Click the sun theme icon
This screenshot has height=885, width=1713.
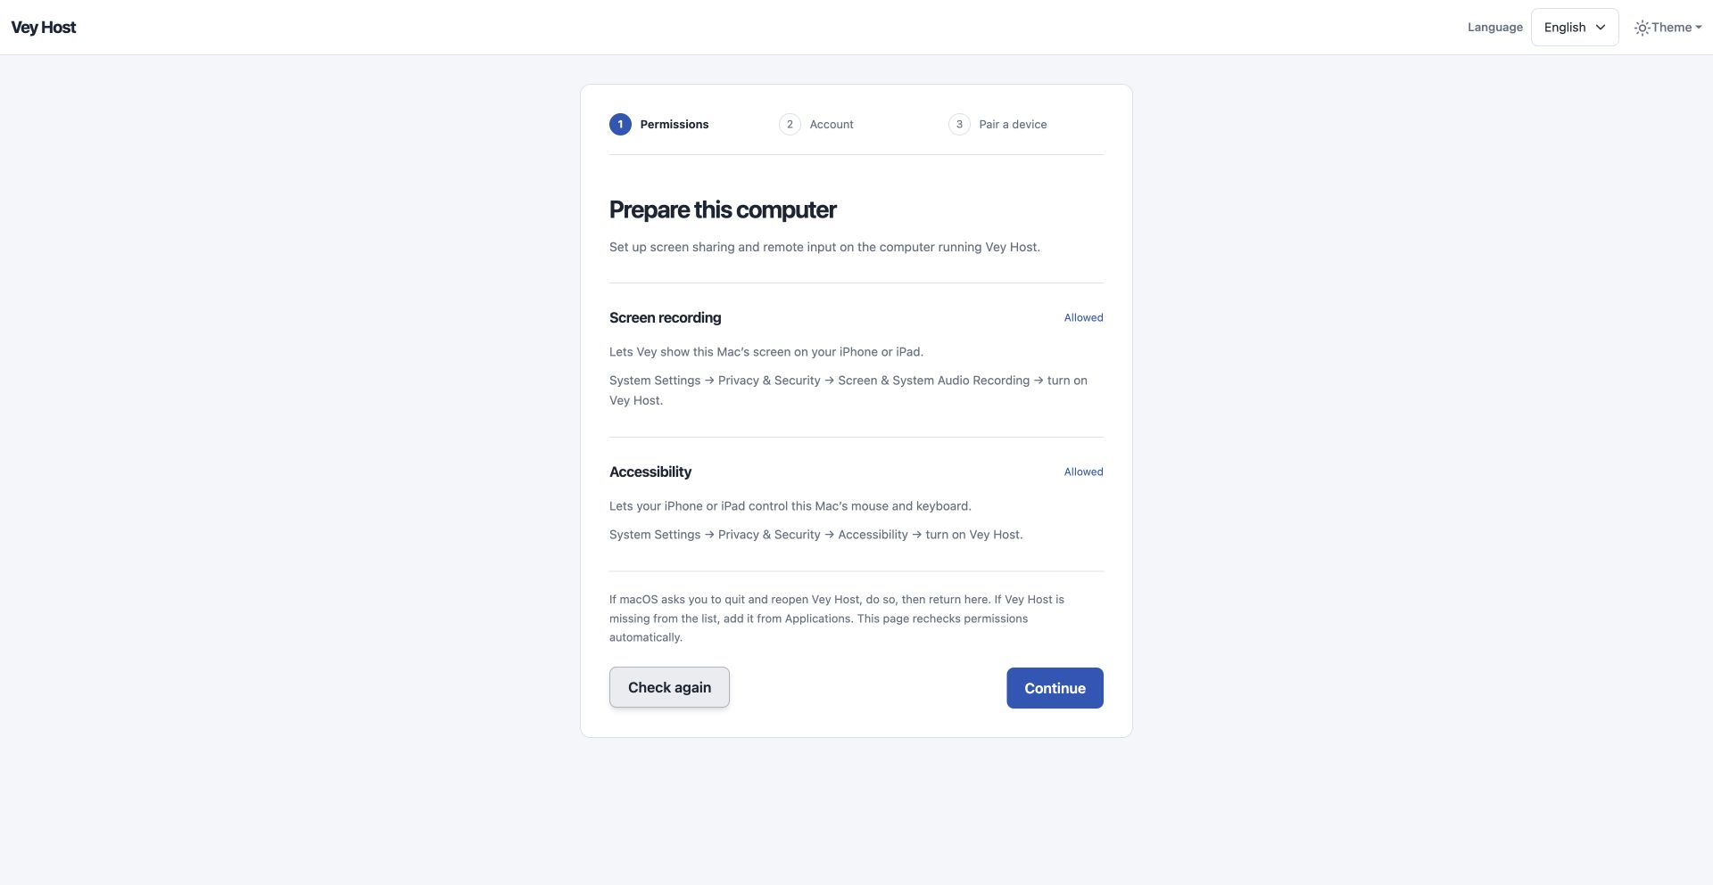point(1642,28)
